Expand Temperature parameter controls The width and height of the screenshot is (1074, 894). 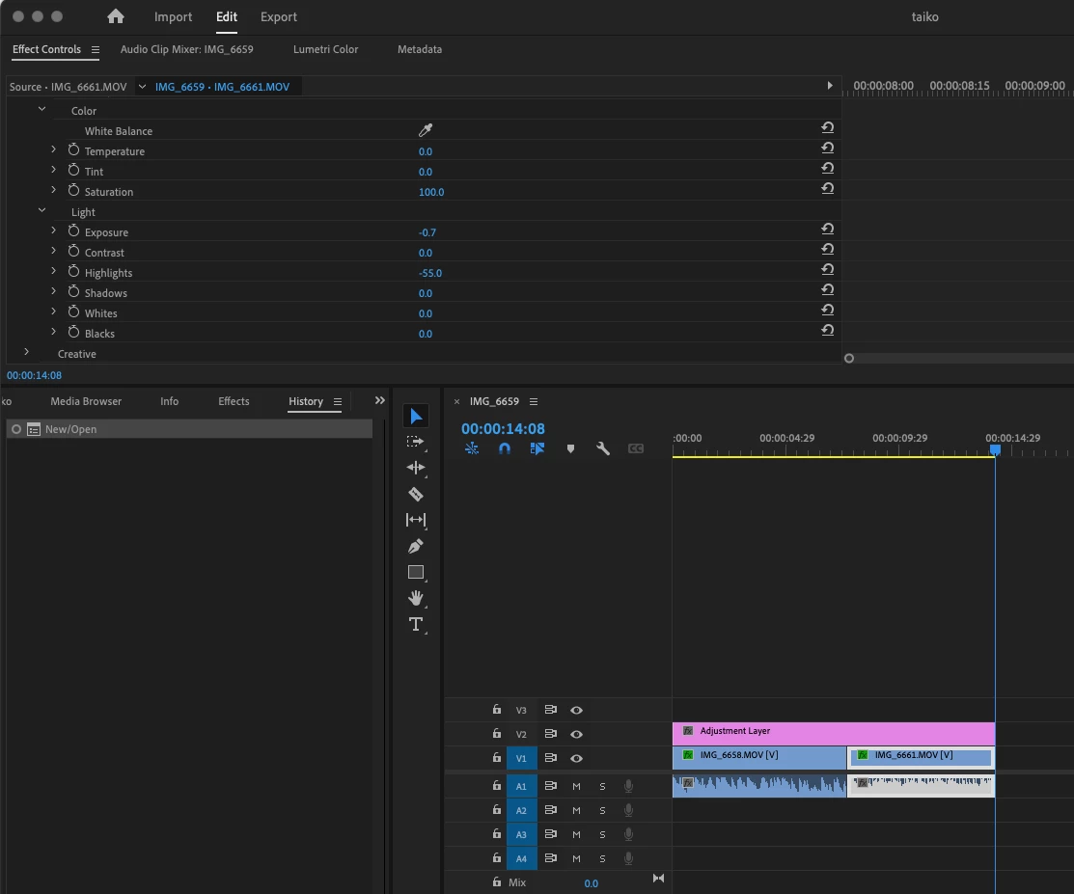click(53, 149)
